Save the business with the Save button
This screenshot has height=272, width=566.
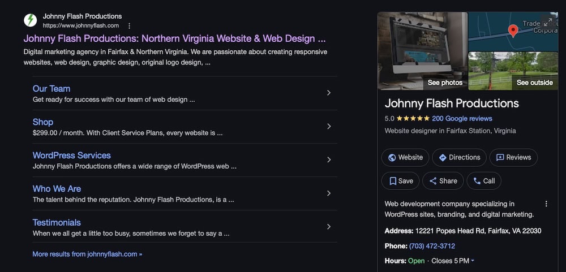(x=400, y=181)
